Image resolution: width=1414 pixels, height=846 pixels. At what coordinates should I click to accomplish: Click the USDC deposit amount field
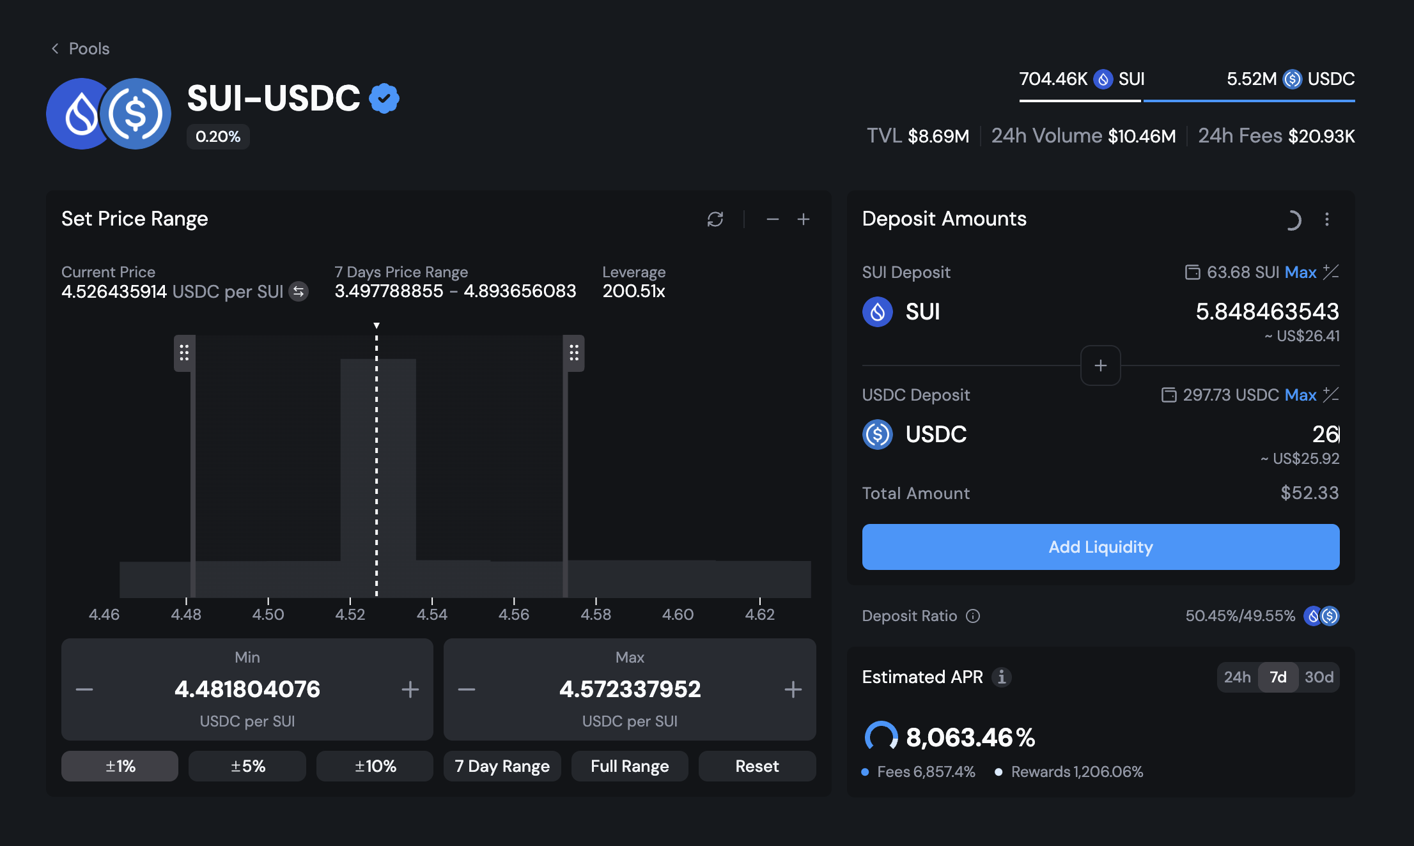click(x=1304, y=435)
